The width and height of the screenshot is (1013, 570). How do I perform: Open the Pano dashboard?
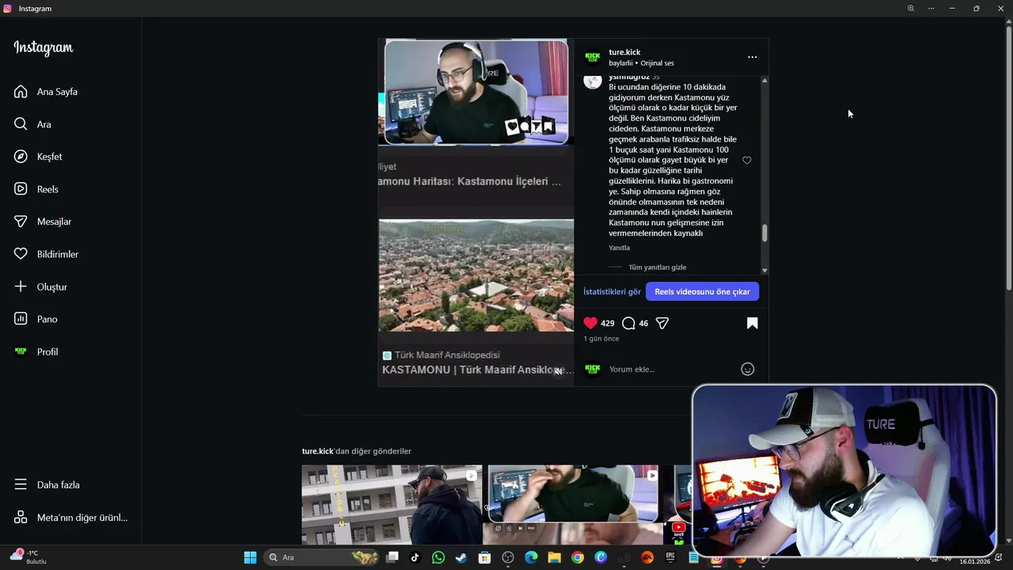coord(36,319)
